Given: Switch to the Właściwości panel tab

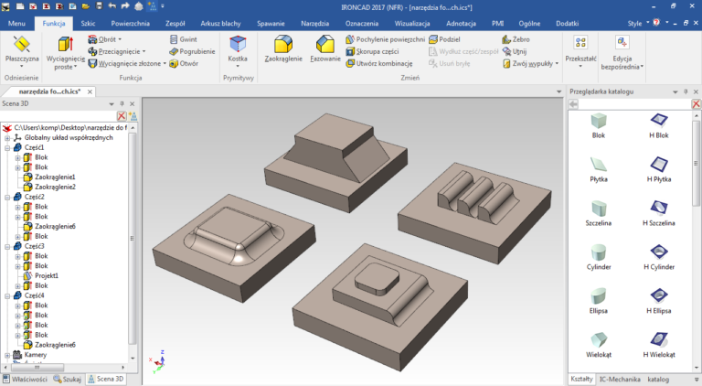Looking at the screenshot, I should pos(26,378).
